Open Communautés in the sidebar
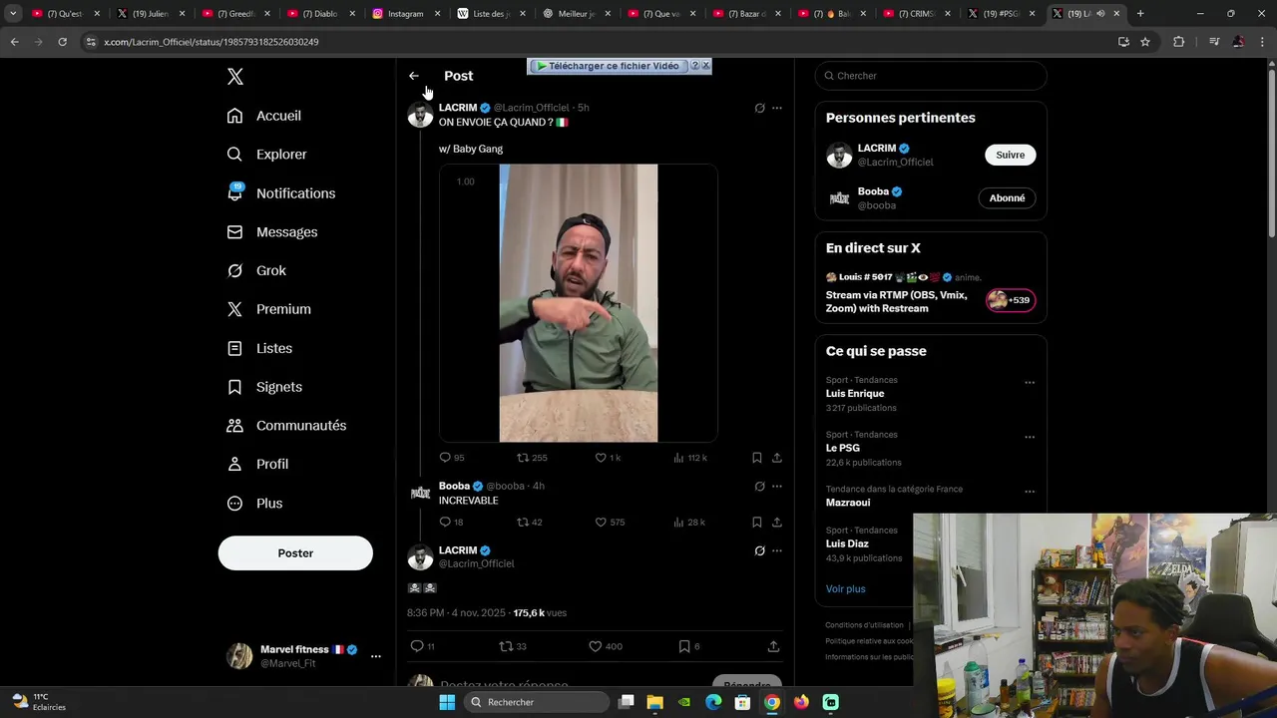The width and height of the screenshot is (1277, 718). pyautogui.click(x=286, y=426)
